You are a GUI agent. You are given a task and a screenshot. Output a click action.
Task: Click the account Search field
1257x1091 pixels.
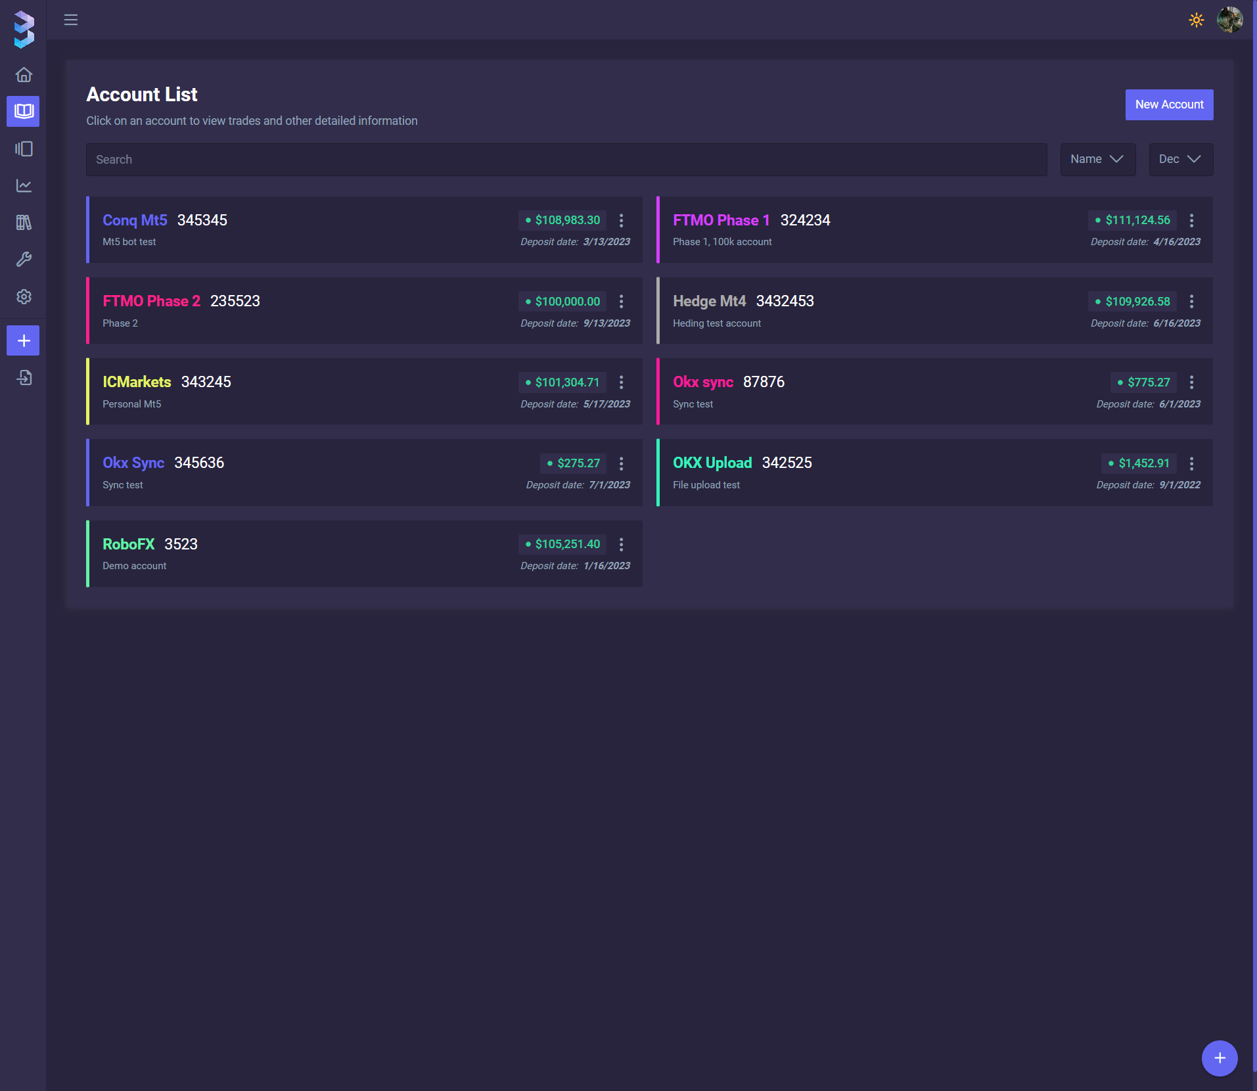[566, 160]
